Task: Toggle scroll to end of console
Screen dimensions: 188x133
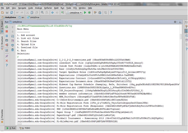Action: [12, 41]
